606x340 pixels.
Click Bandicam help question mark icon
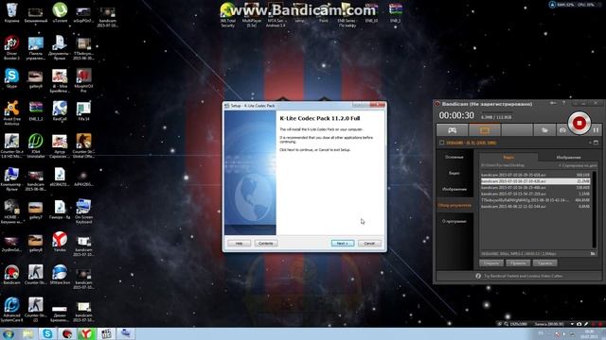pyautogui.click(x=564, y=103)
